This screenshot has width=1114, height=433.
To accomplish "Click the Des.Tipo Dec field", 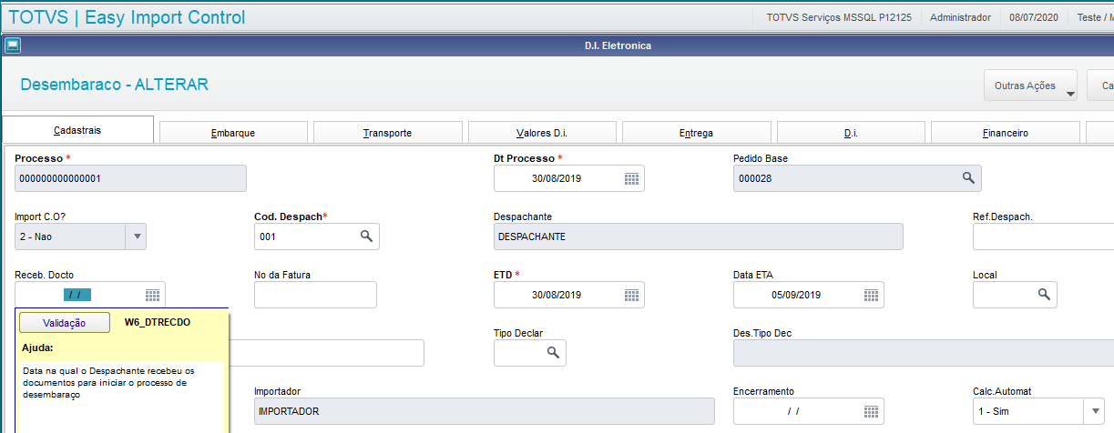I will coord(924,353).
